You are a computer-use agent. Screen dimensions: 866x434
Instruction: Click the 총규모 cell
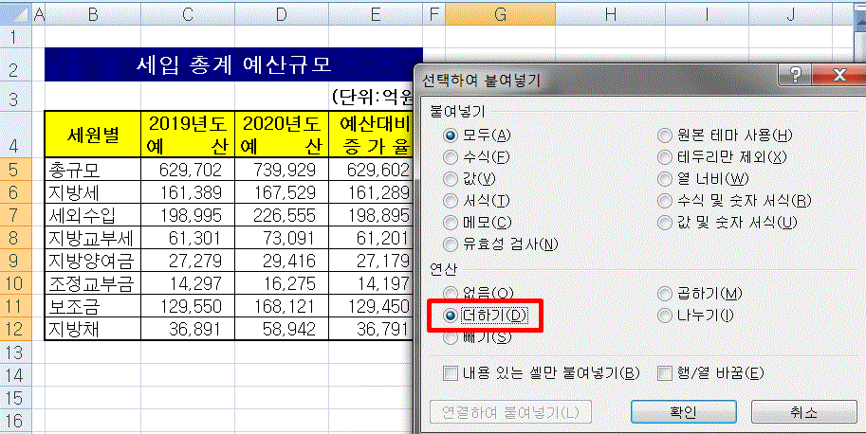[93, 170]
